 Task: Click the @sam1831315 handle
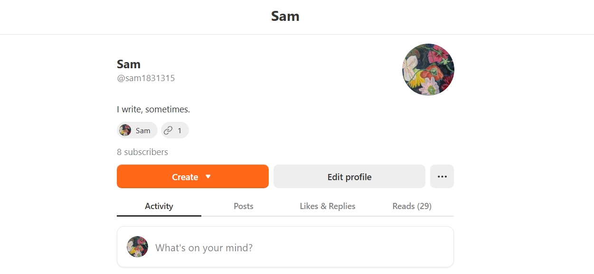[x=146, y=78]
